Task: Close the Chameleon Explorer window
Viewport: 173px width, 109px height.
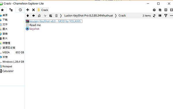Action: coord(169,3)
